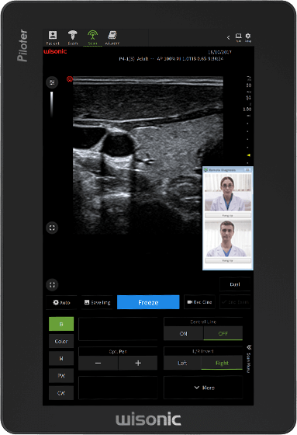Screen dimensions: 297x435
Task: Collapse the Scan Menu double chevron
Action: (249, 347)
